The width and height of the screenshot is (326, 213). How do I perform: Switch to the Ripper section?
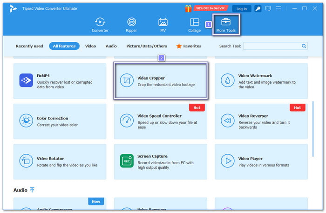coord(132,25)
